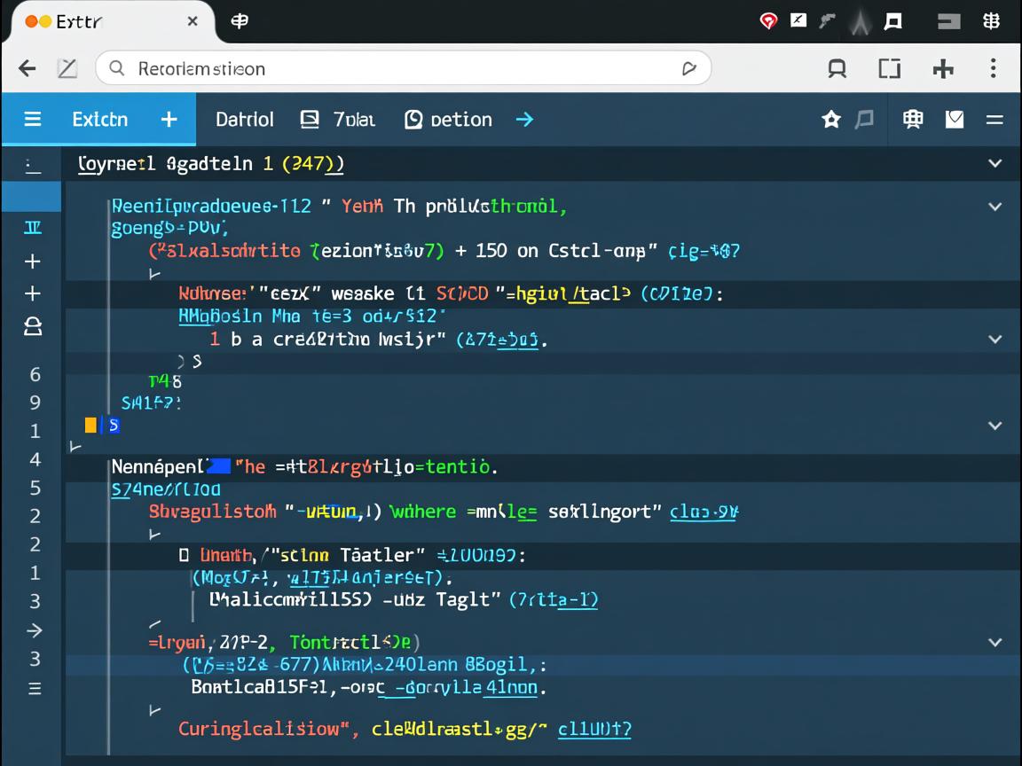
Task: Open the browser's three-dot kebab menu
Action: (x=993, y=69)
